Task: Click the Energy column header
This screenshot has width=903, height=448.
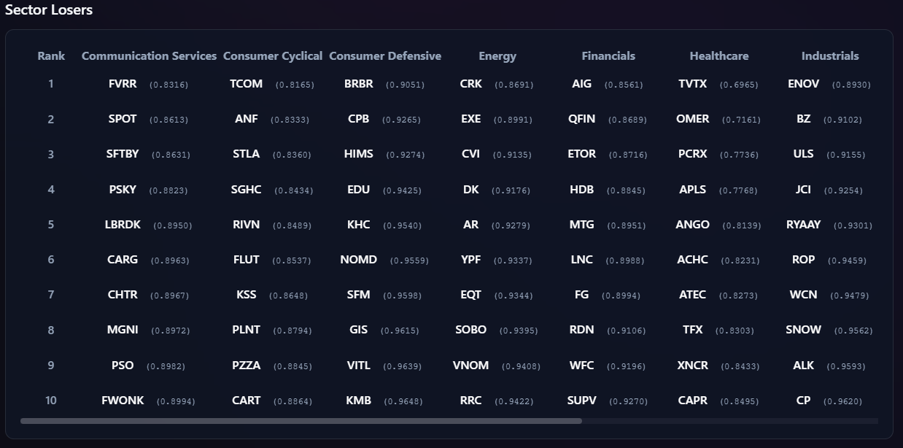Action: [497, 56]
